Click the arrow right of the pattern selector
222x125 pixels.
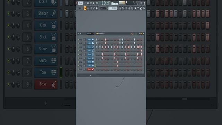118,8
